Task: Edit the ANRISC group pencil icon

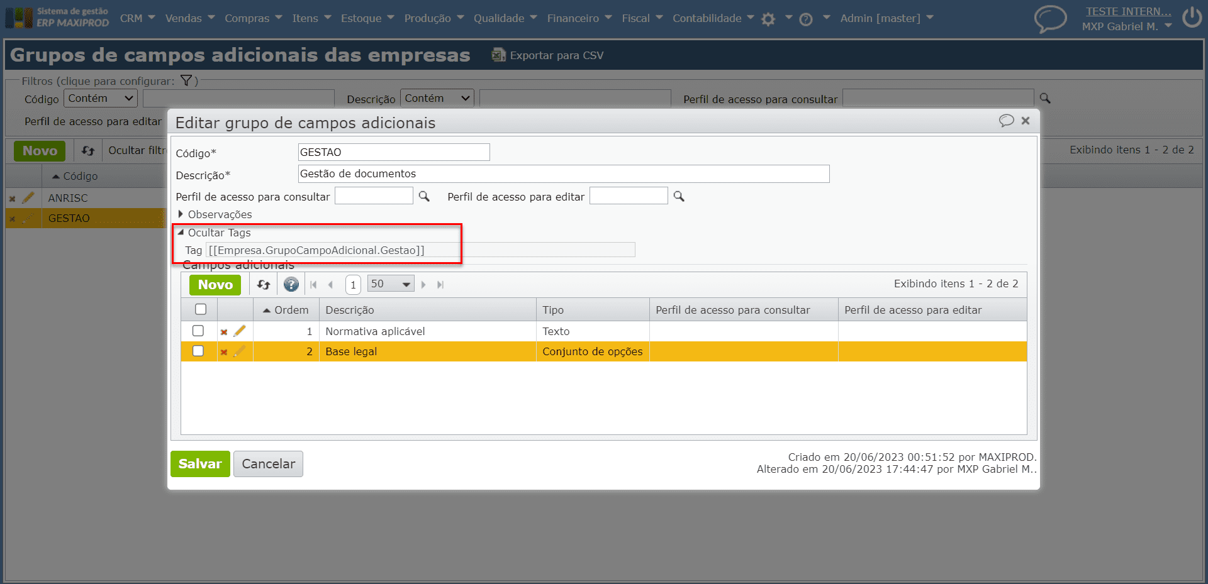Action: 28,197
